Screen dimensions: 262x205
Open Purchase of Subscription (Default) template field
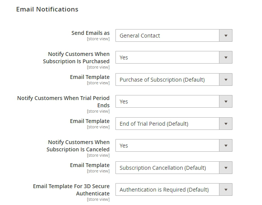click(167, 80)
